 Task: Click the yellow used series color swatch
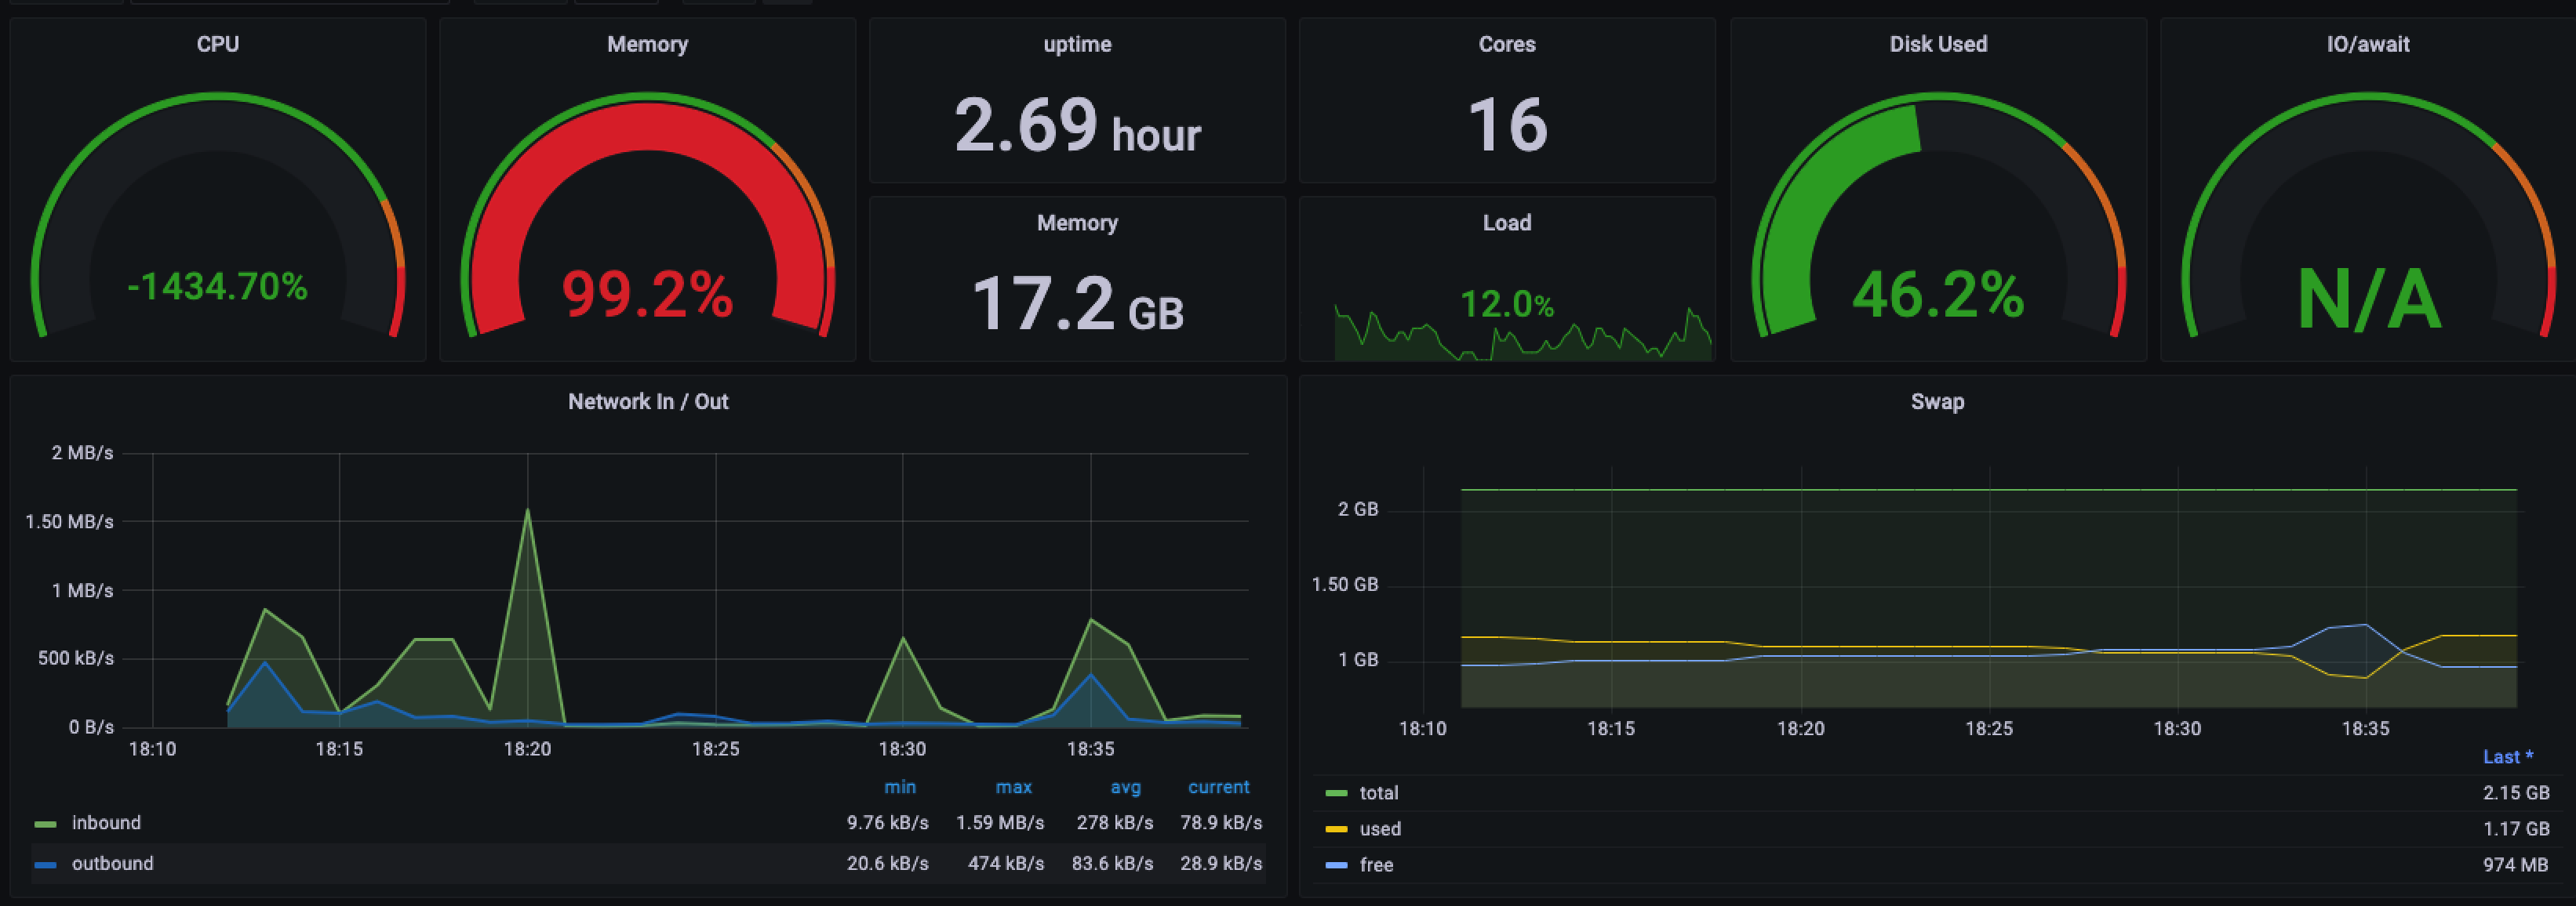coord(1336,829)
